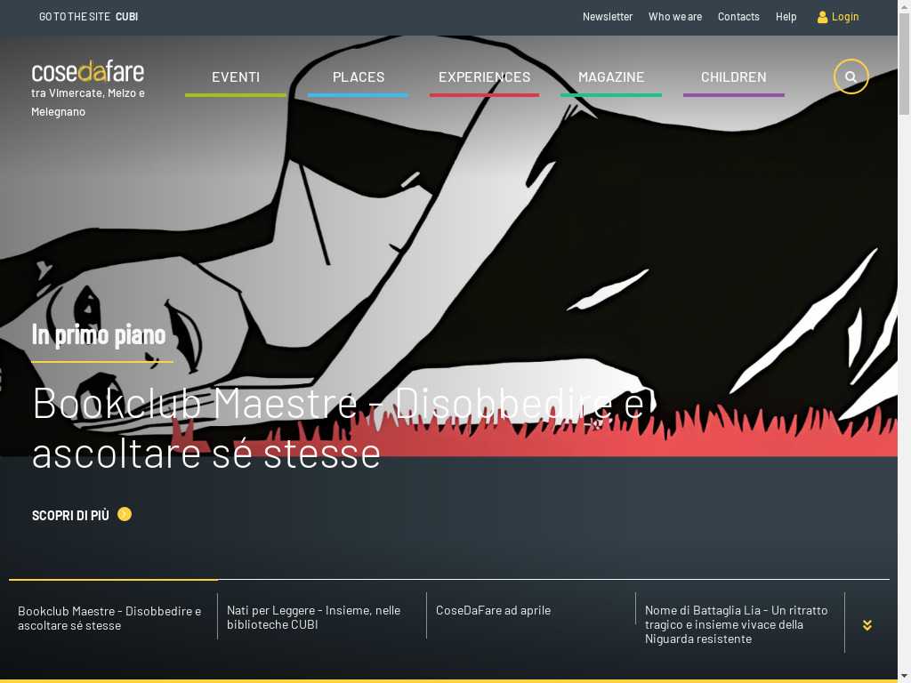Viewport: 911px width, 683px height.
Task: Click the Login link
Action: pos(845,17)
